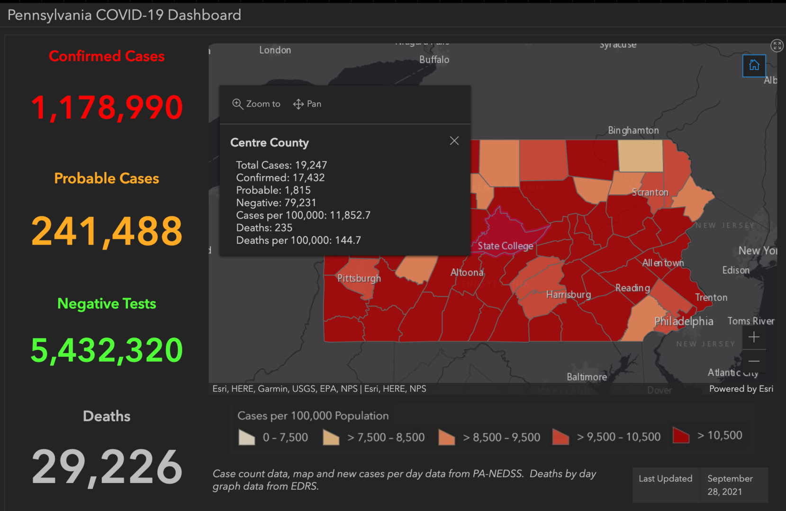
Task: Click the Zoom to action in popup
Action: click(256, 104)
